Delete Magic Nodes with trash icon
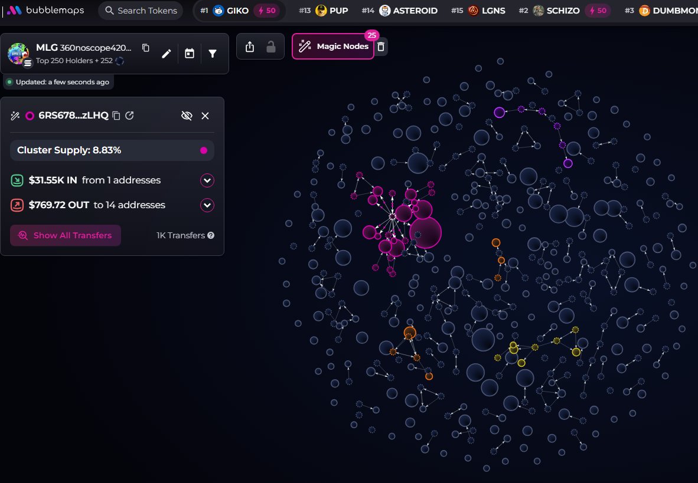The height and width of the screenshot is (483, 698). pyautogui.click(x=381, y=47)
